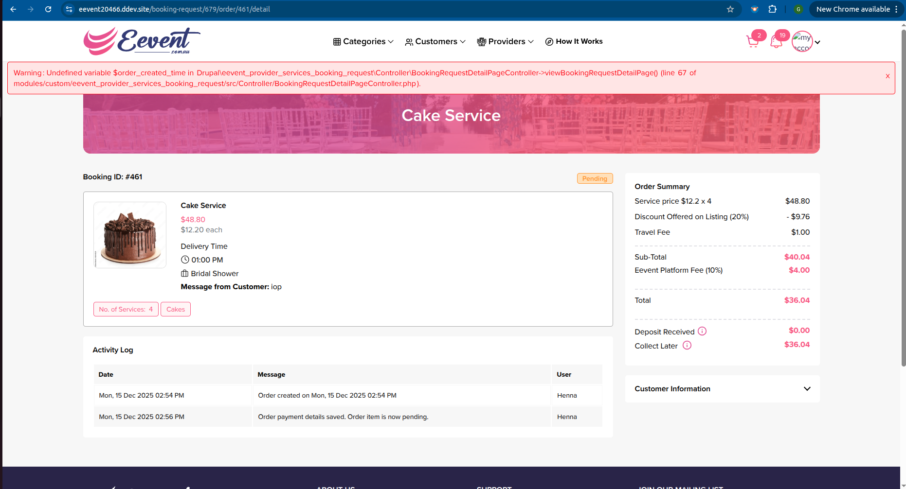Open the notifications bell icon

tap(777, 42)
